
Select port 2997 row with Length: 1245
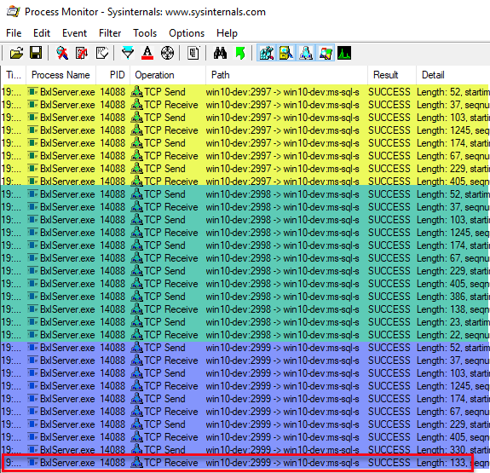(245, 130)
